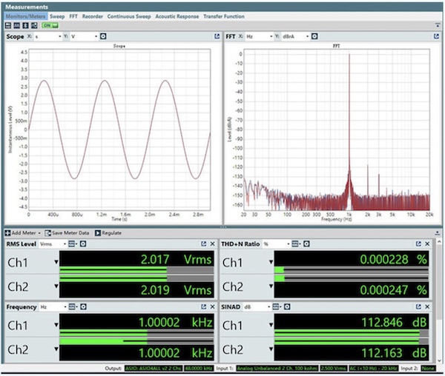Close the RMS Level meter

212,244
